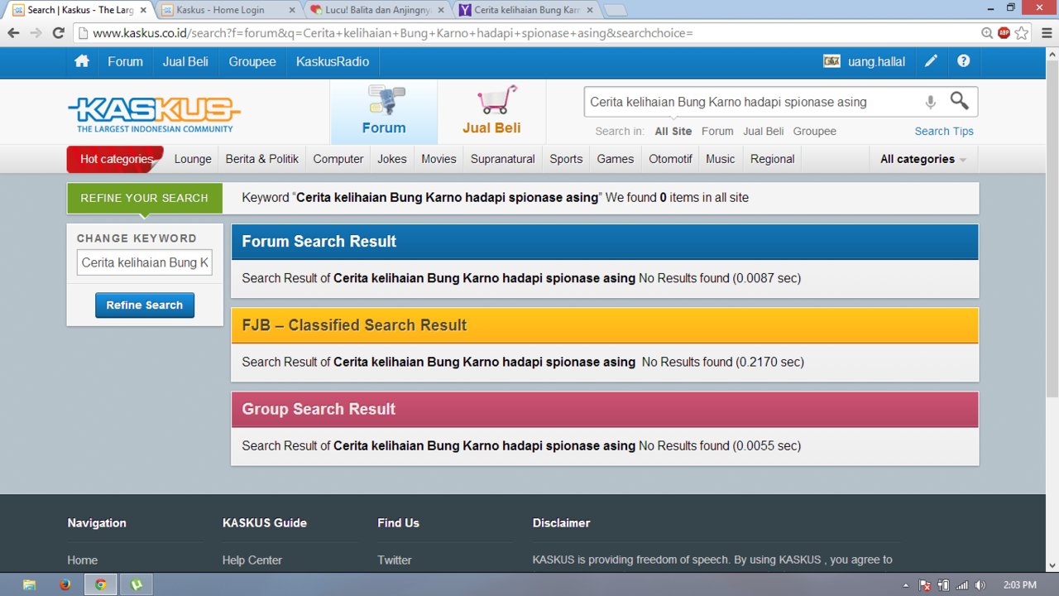Set search scope to Groupee
Image resolution: width=1059 pixels, height=596 pixels.
pos(815,131)
